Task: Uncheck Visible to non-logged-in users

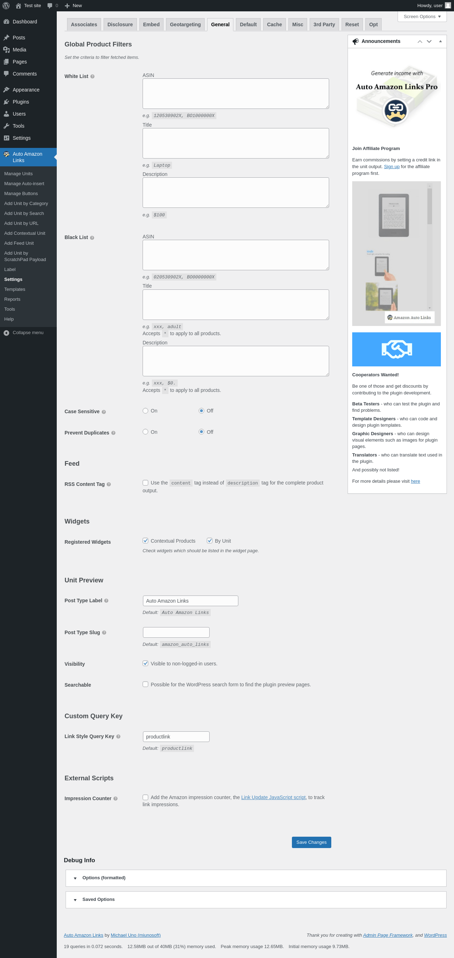Action: [x=145, y=664]
